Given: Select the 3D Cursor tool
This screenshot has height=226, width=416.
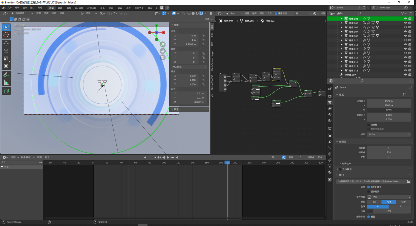Looking at the screenshot, I should click(x=6, y=35).
